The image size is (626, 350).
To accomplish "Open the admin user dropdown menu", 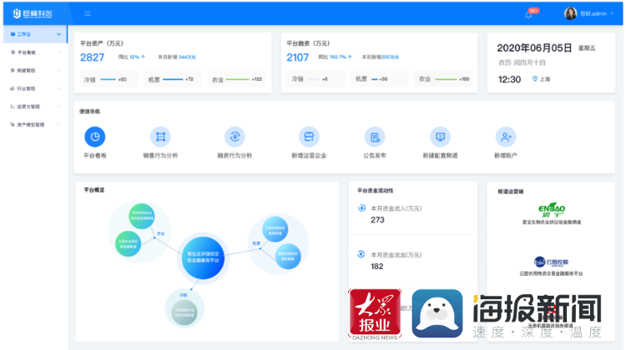I will (584, 13).
